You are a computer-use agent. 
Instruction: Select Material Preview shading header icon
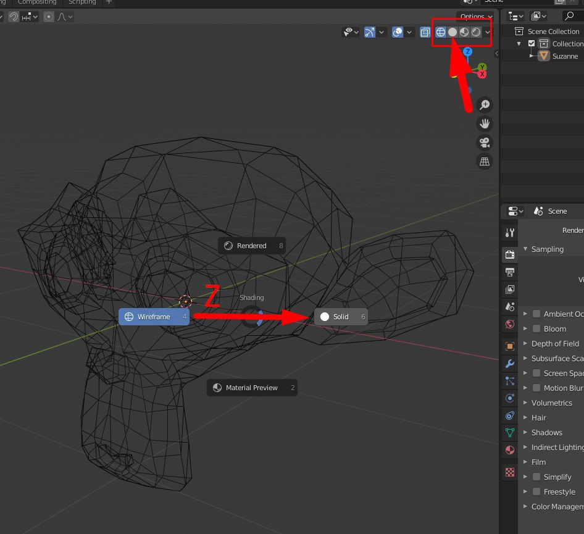coord(464,32)
